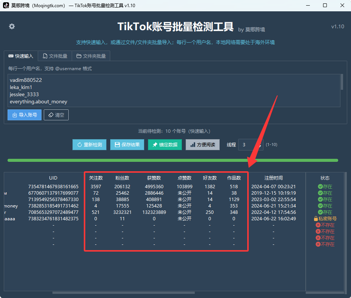Click the leka_kim1 username line

point(21,87)
